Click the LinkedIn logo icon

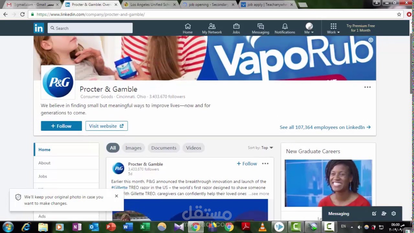[39, 28]
